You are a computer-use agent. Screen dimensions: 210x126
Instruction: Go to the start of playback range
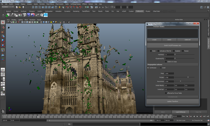[x=183, y=116]
